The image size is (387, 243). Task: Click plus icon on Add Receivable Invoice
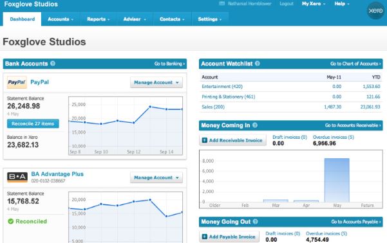pos(205,140)
